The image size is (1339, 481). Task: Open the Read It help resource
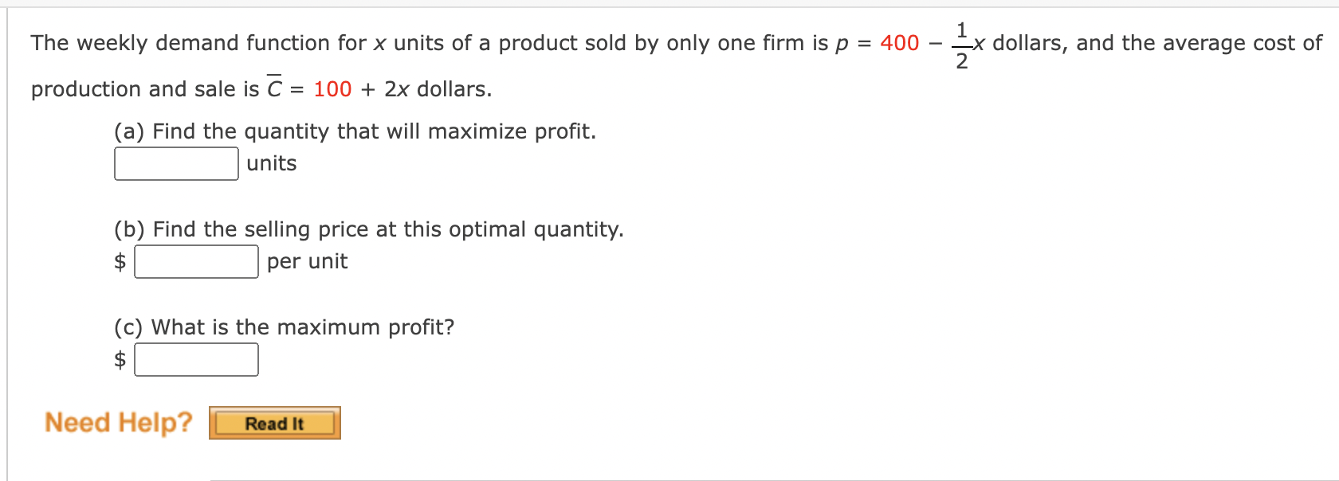click(x=274, y=423)
